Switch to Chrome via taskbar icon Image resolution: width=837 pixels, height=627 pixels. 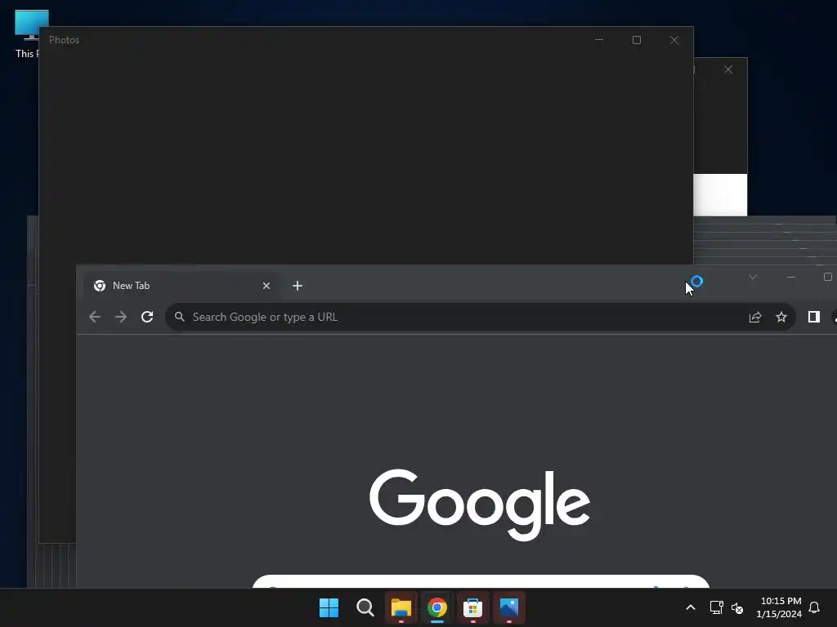(x=436, y=607)
